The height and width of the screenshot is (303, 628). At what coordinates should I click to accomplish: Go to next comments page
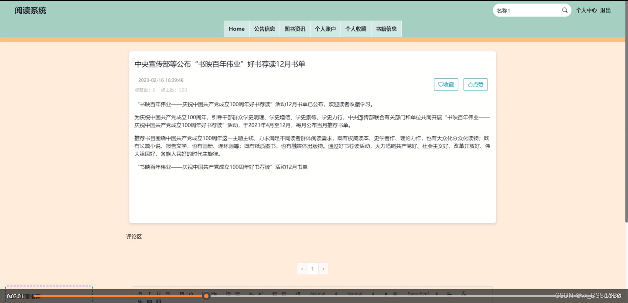pyautogui.click(x=323, y=269)
